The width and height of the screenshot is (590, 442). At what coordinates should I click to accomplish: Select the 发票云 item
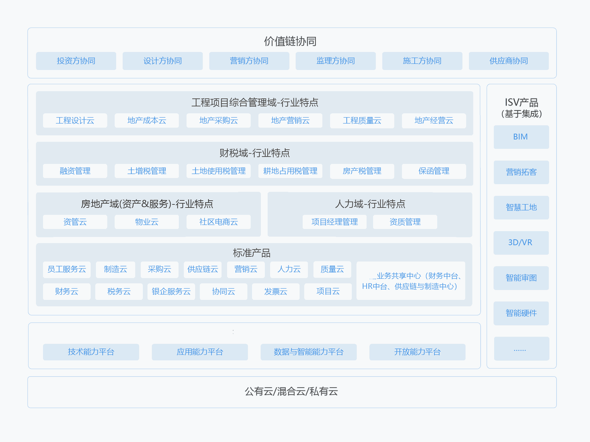click(276, 292)
